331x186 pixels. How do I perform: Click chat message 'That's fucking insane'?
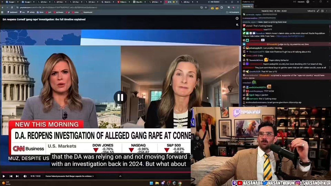263,25
